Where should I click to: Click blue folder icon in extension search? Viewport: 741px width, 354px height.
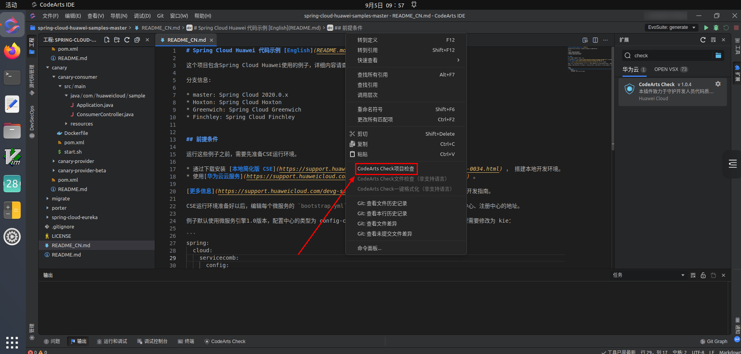click(718, 55)
